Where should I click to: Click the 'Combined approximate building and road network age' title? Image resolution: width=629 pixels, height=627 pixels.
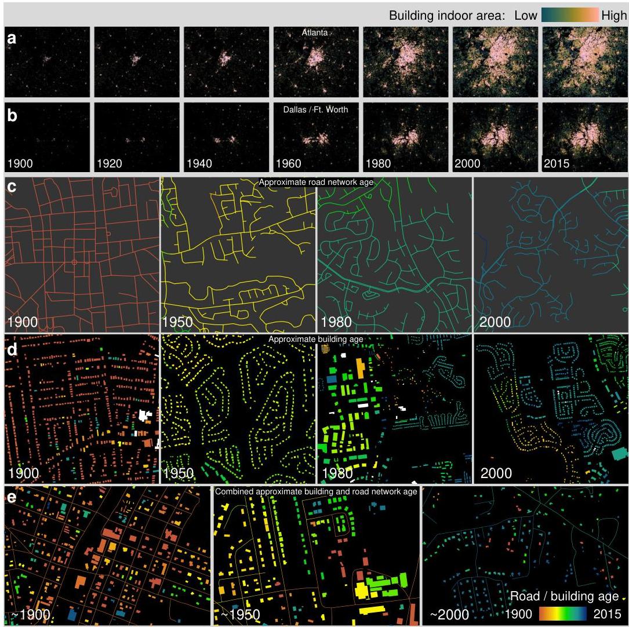(x=316, y=491)
